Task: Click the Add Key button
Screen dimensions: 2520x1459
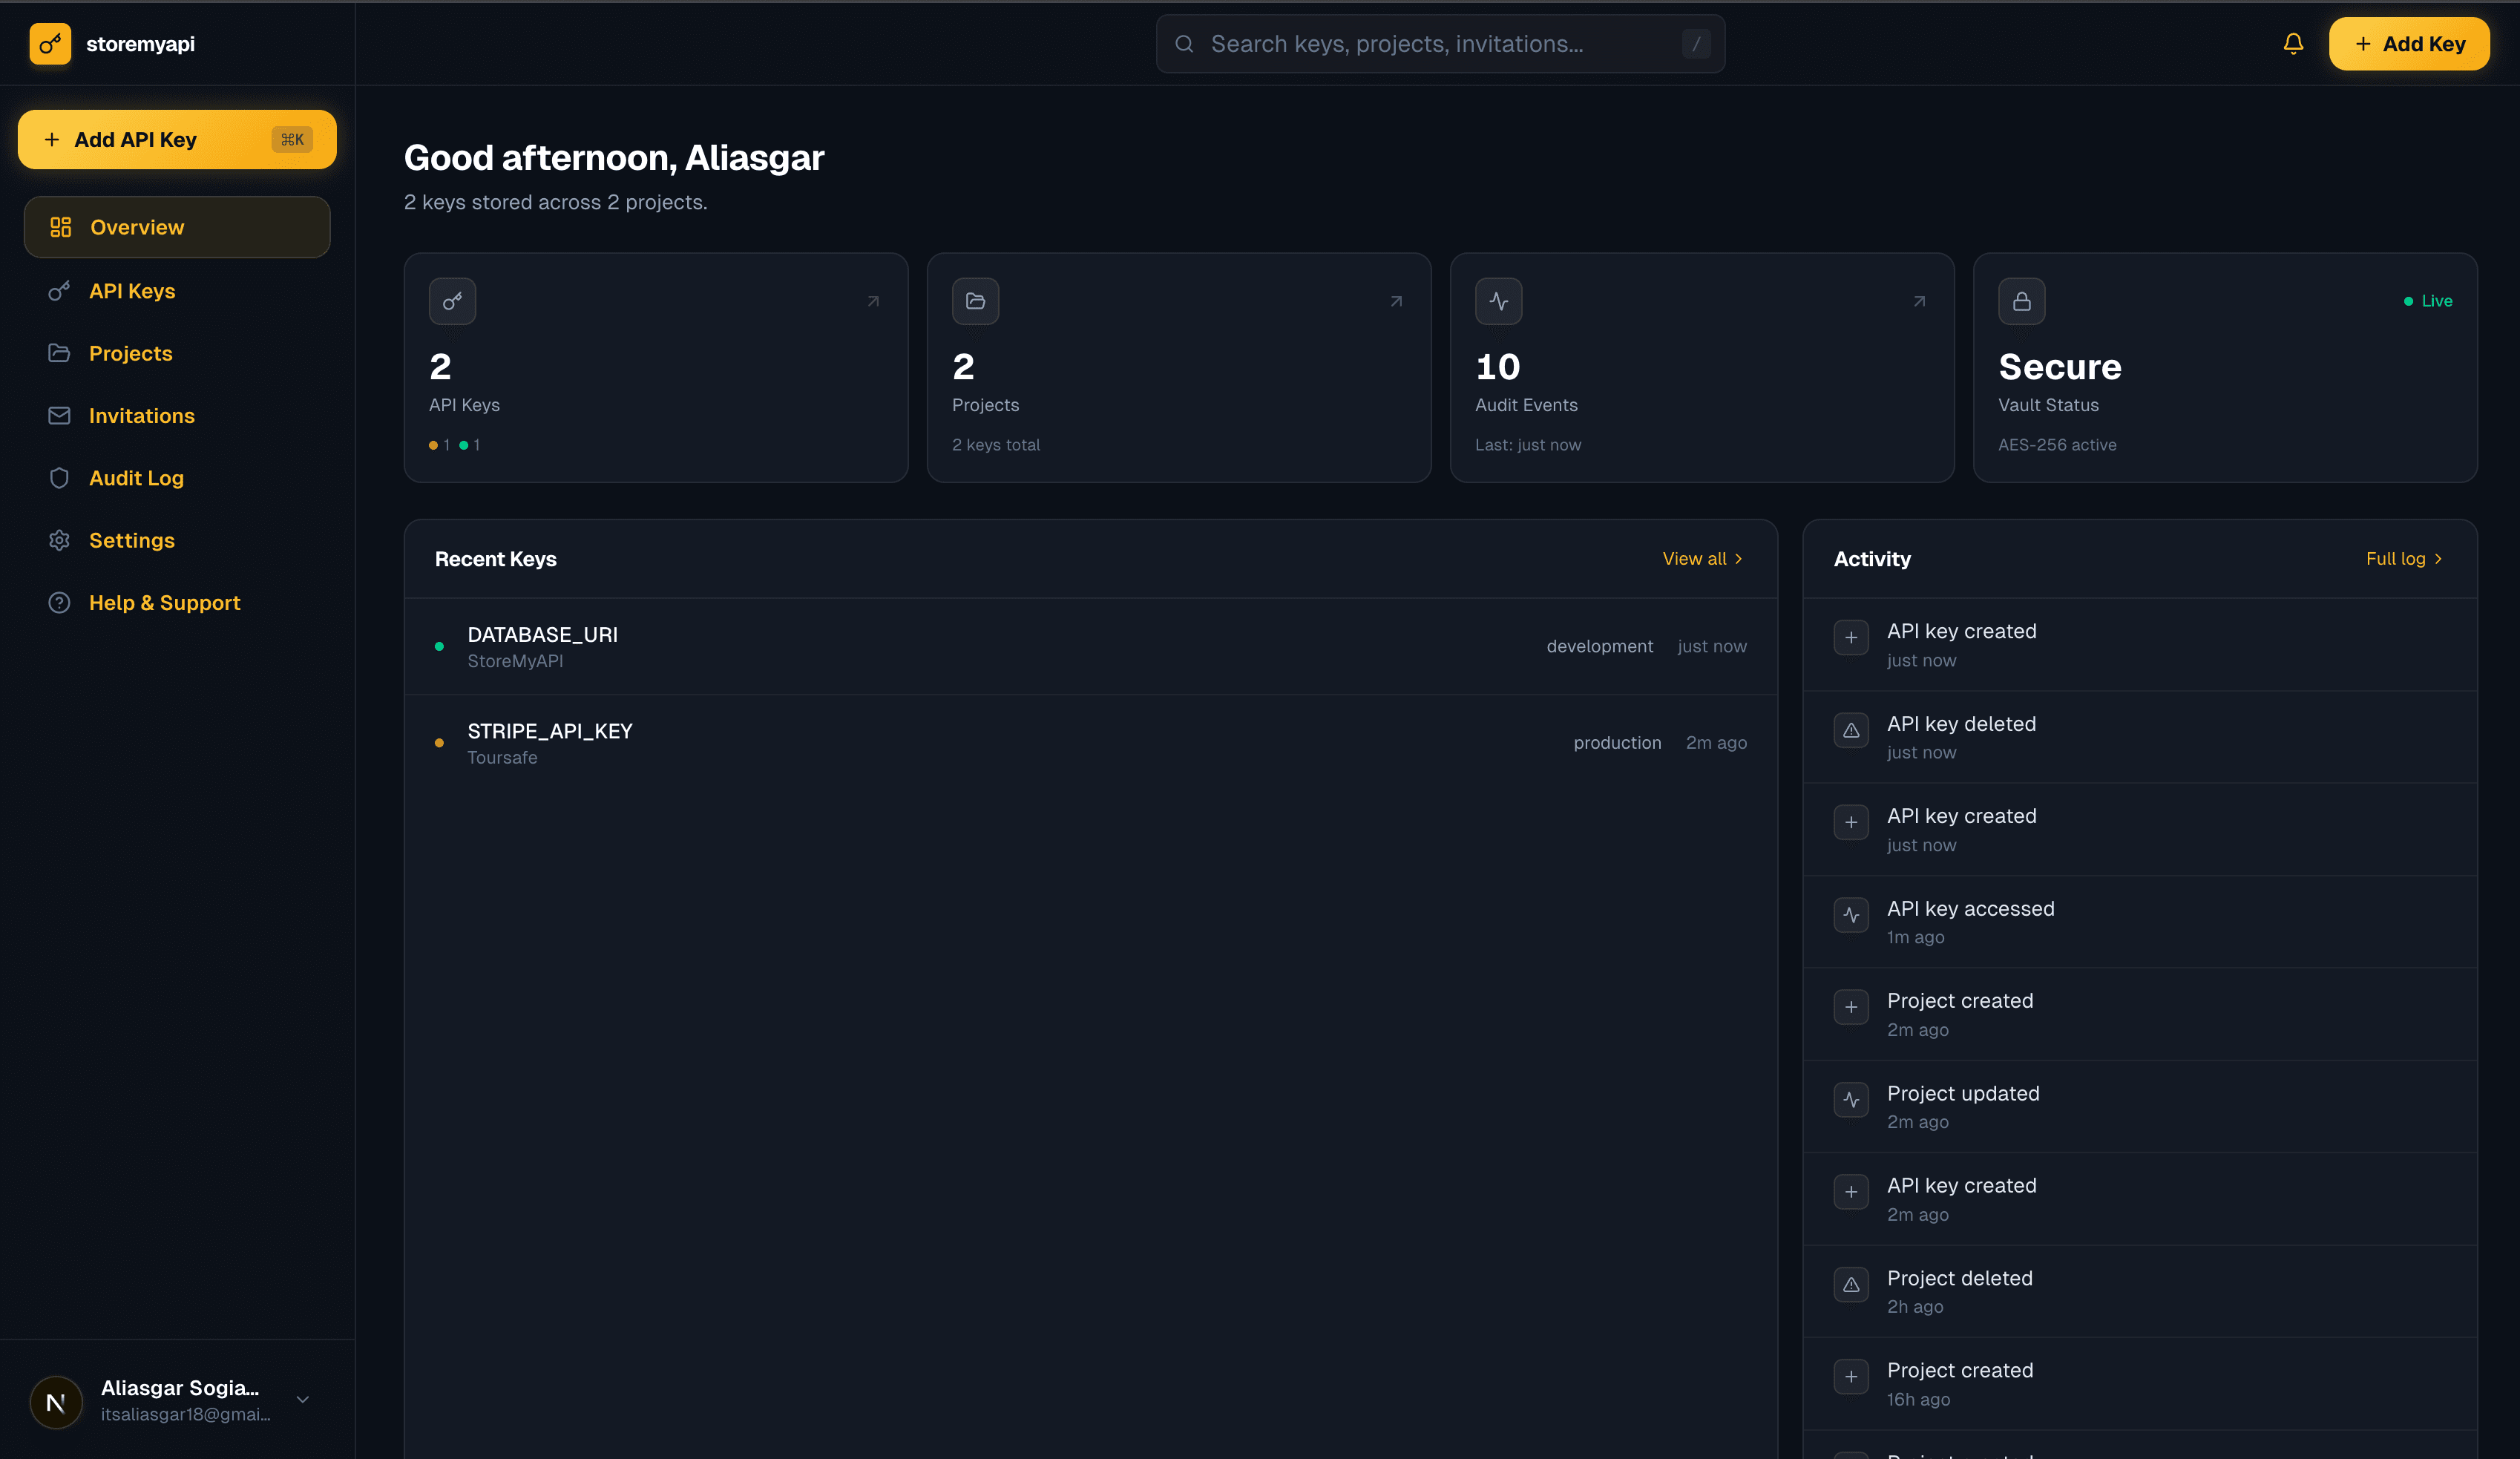Action: [2409, 43]
